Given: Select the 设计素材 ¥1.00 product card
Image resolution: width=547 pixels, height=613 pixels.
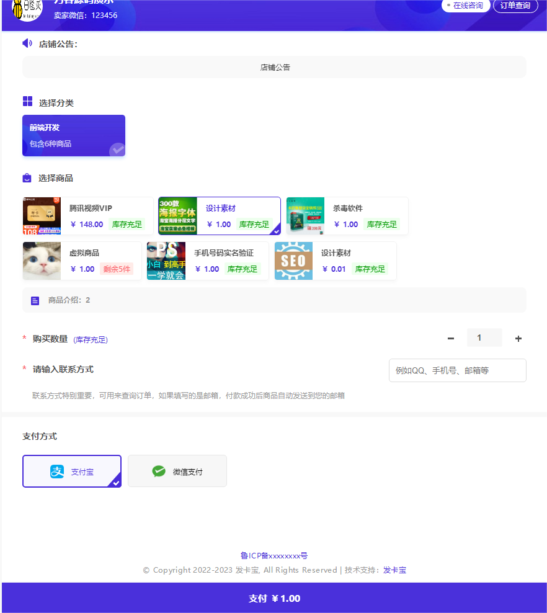Looking at the screenshot, I should [x=219, y=216].
